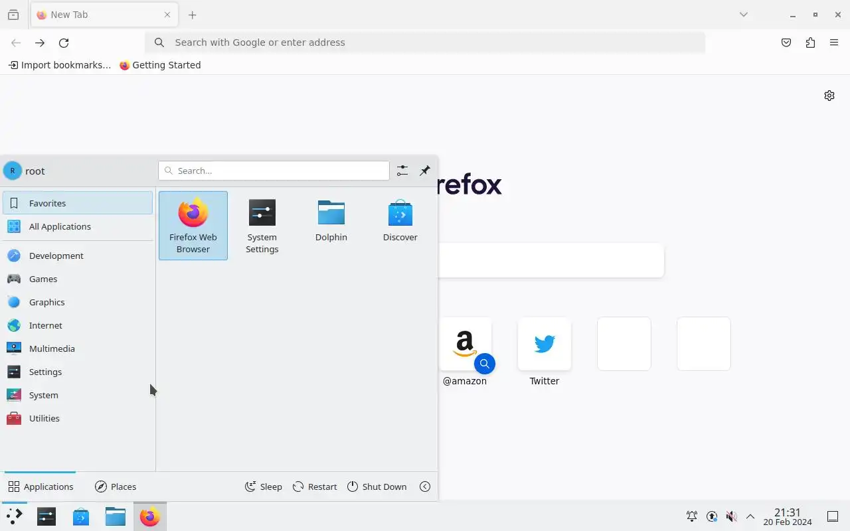Open a new tab in Firefox
850x531 pixels.
point(193,15)
